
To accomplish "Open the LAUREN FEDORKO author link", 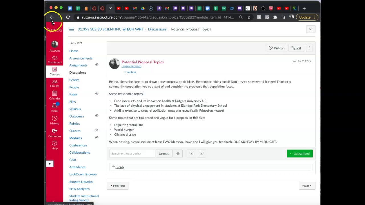I will (x=131, y=67).
